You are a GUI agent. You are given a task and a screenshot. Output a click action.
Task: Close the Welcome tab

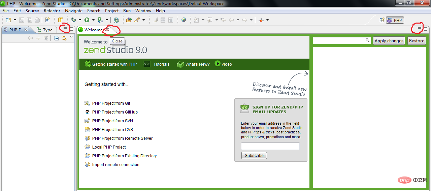tap(107, 30)
